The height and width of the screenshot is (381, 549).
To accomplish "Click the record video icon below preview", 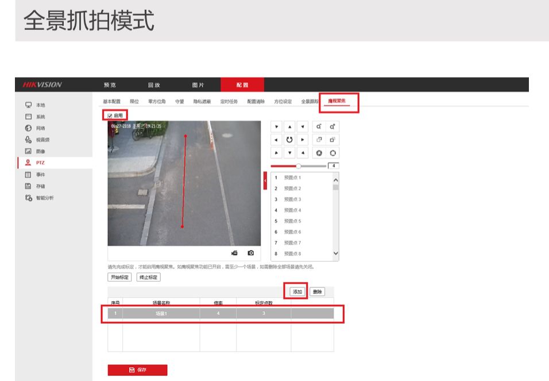I will [234, 253].
